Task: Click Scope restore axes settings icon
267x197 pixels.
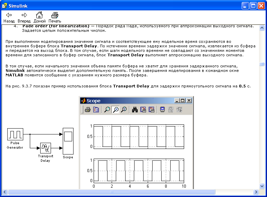Action: pos(152,110)
